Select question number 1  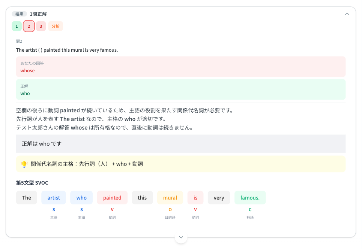(x=17, y=26)
